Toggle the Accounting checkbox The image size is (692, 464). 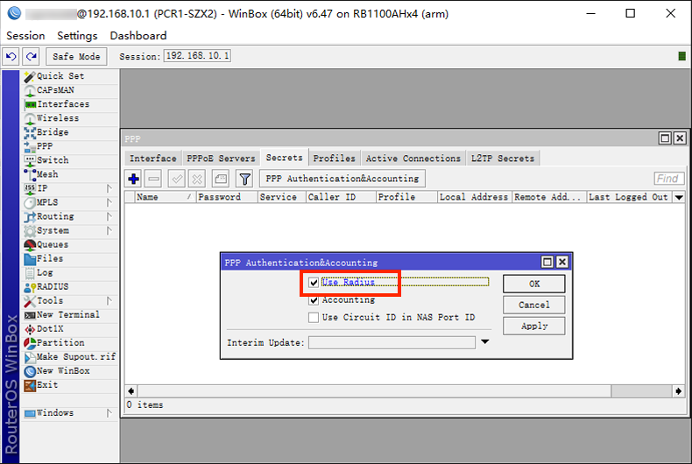click(x=314, y=300)
